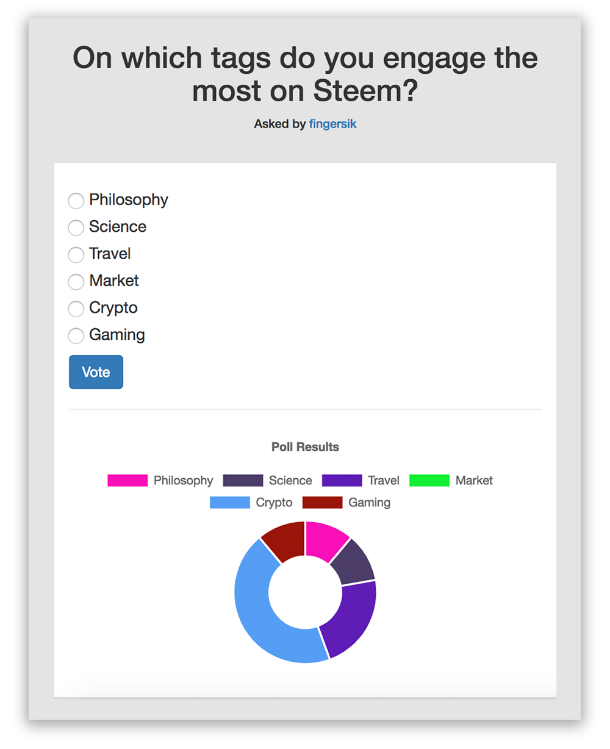
Task: Select the Science radio option
Action: click(x=76, y=228)
